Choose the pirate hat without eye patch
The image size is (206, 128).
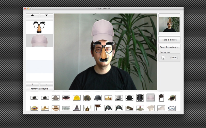coord(119,108)
